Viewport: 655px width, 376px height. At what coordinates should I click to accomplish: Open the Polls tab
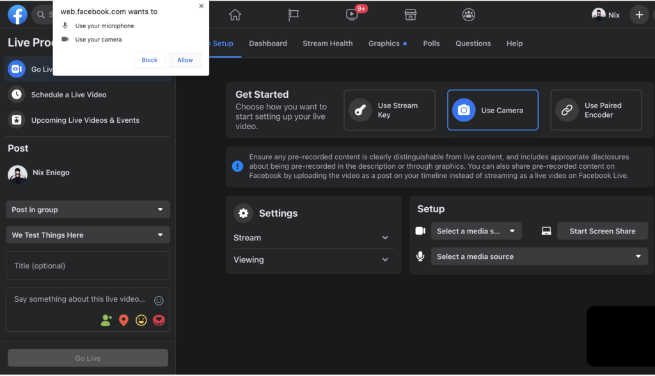pos(431,43)
